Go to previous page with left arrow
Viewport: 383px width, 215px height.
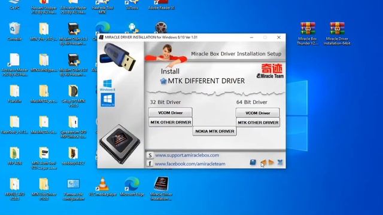(263, 162)
